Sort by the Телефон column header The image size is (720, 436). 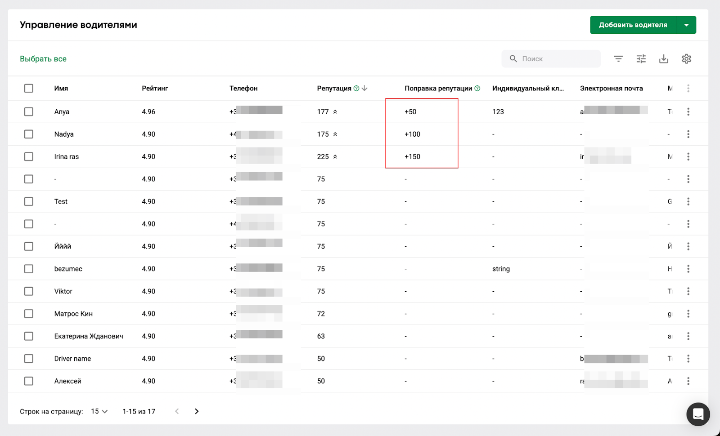243,89
